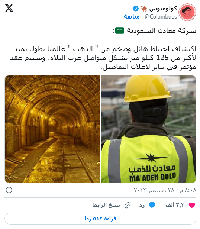
Task: Click the كولومبوس display name
Action: coord(163,9)
